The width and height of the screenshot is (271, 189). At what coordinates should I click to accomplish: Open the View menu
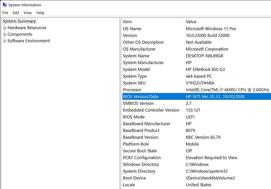(28, 13)
